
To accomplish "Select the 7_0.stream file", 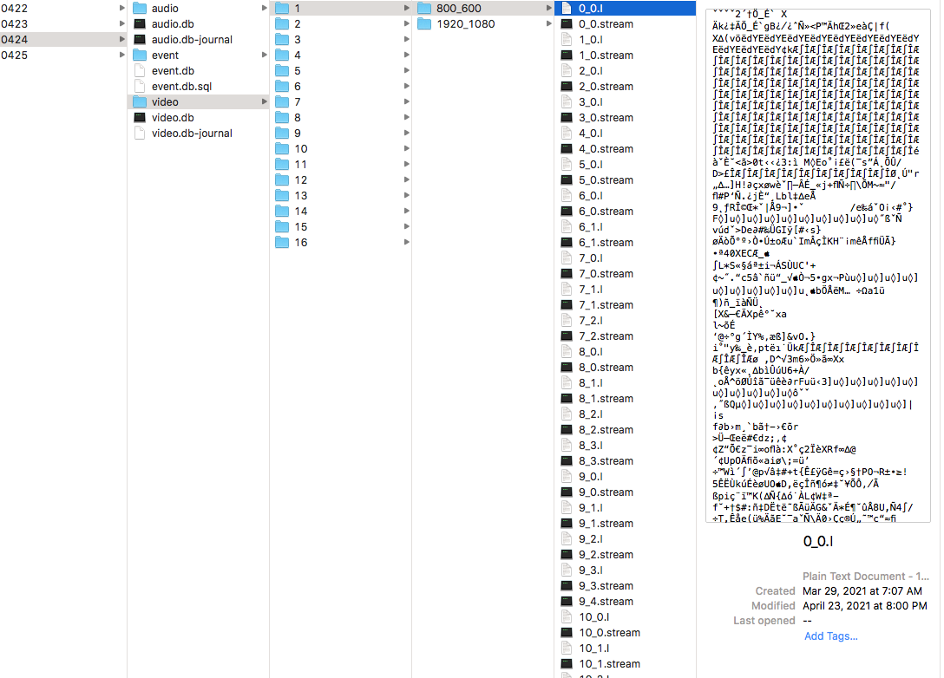I will tap(625, 274).
